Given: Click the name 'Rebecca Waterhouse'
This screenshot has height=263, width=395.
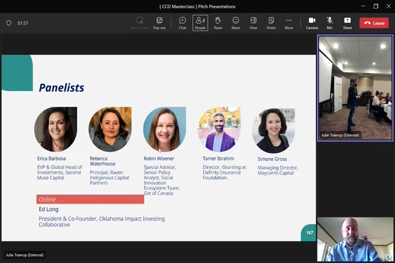Looking at the screenshot, I should (x=103, y=161).
